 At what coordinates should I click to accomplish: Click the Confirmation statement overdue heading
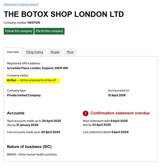(x=120, y=113)
